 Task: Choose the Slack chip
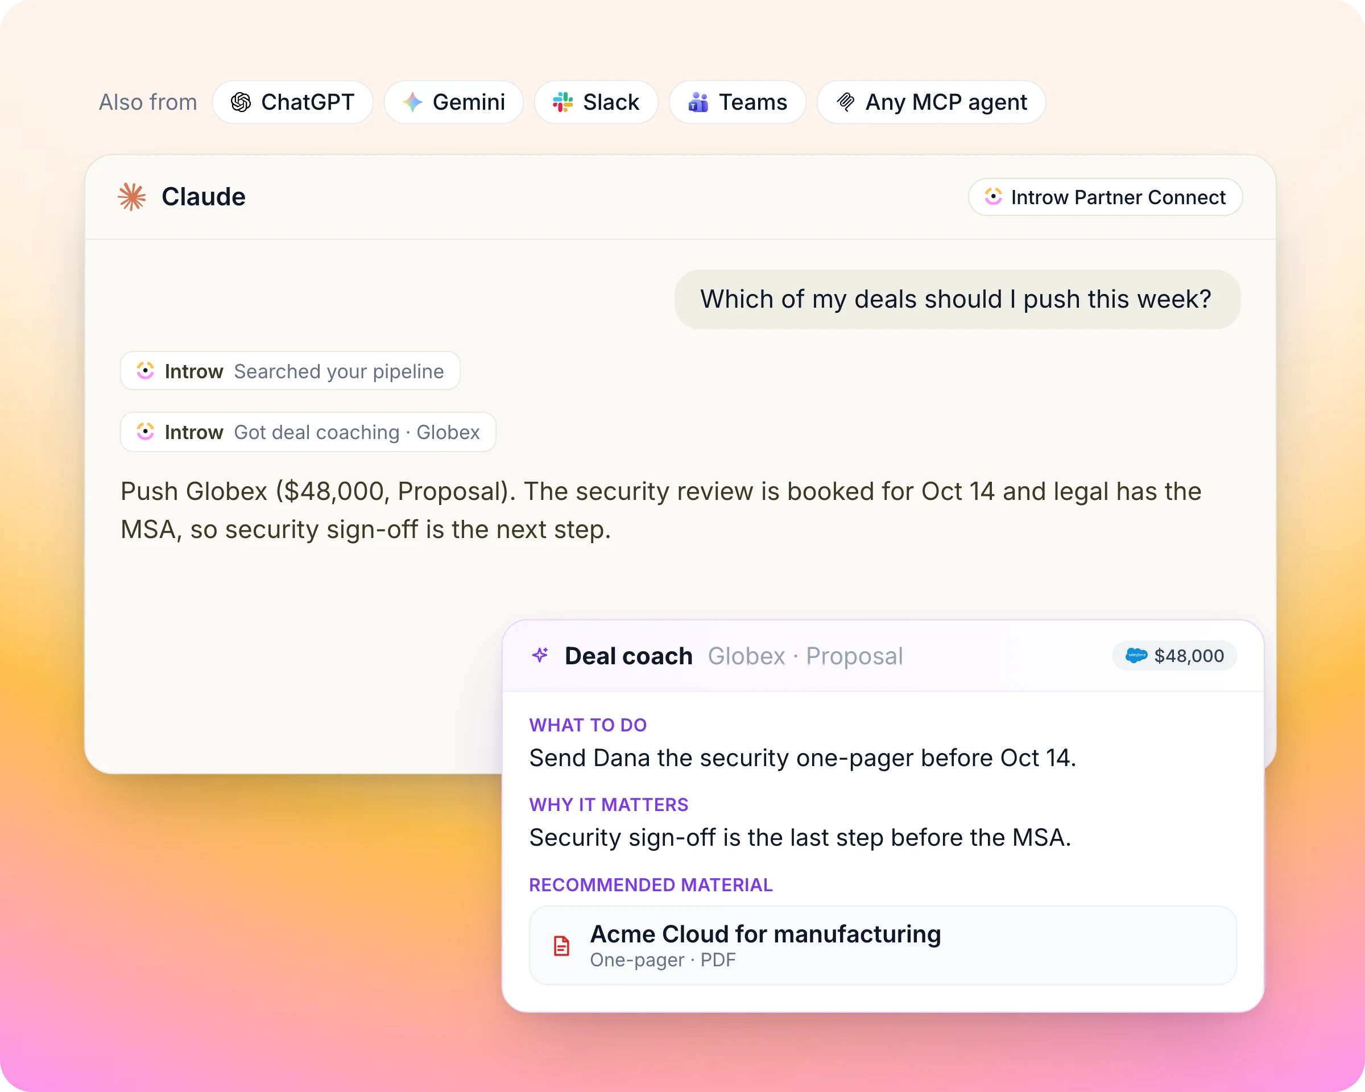click(597, 102)
